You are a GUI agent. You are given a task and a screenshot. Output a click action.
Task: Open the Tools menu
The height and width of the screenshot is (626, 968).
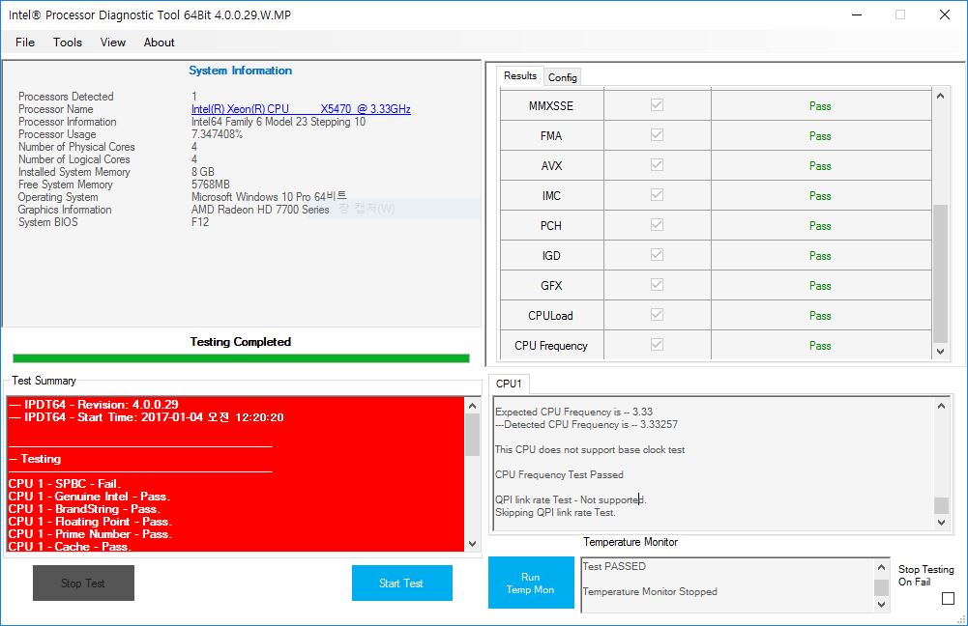(68, 42)
